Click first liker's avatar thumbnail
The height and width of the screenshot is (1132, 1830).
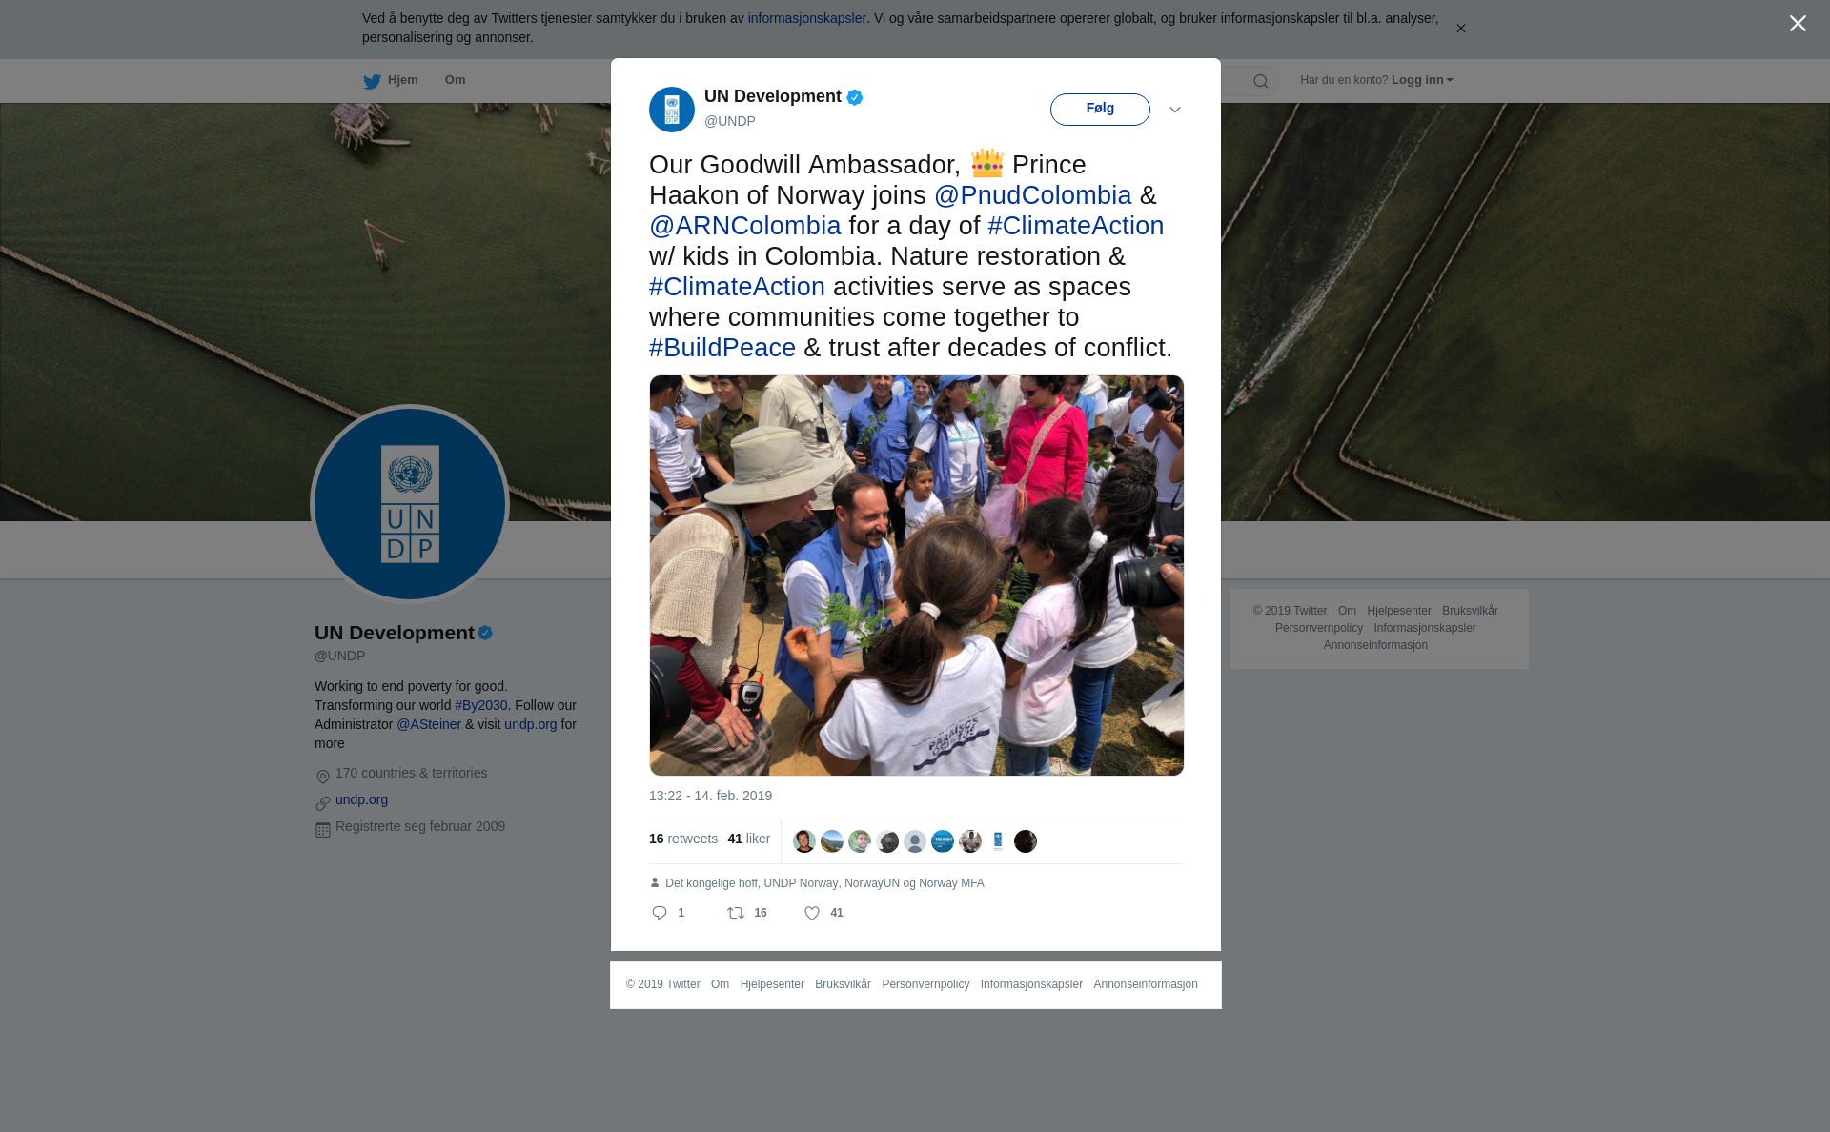click(804, 841)
